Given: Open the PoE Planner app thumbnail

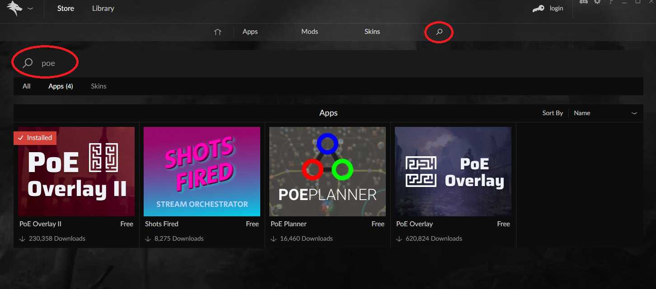Looking at the screenshot, I should point(328,172).
